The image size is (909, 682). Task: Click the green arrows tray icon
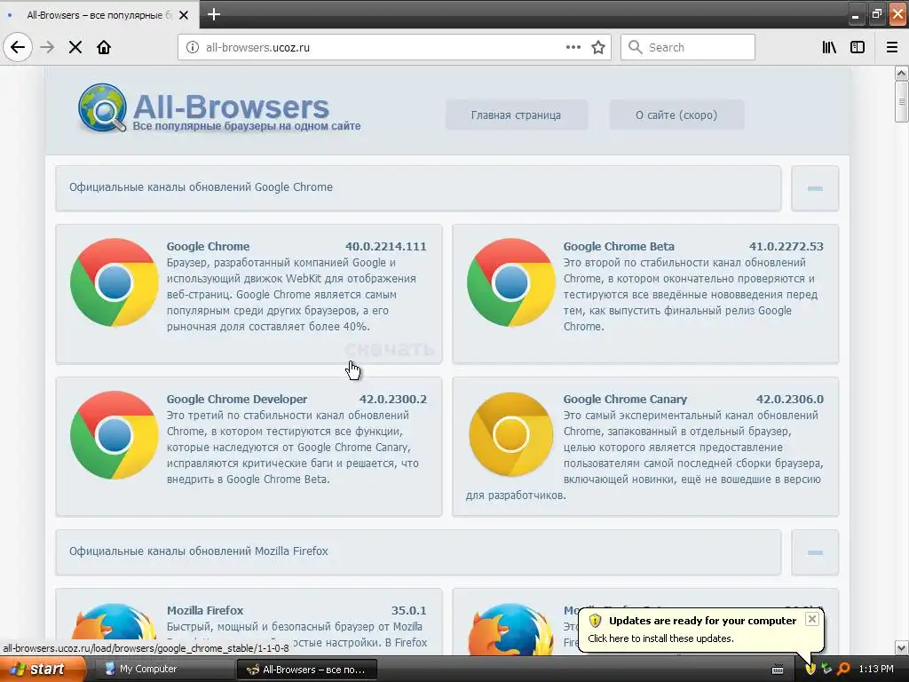click(826, 669)
